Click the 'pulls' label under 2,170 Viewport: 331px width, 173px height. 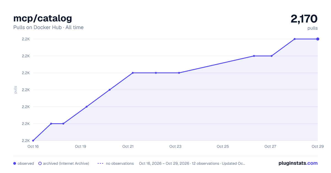click(313, 28)
